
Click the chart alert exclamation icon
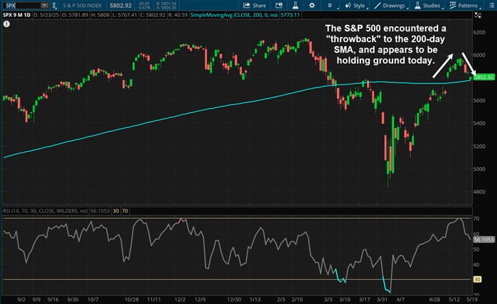pos(6,23)
